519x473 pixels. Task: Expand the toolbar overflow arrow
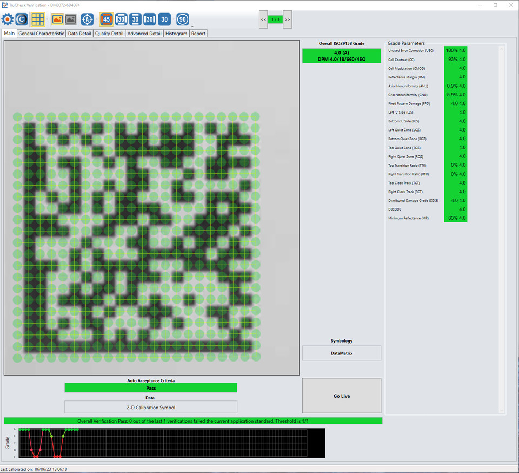tap(192, 25)
